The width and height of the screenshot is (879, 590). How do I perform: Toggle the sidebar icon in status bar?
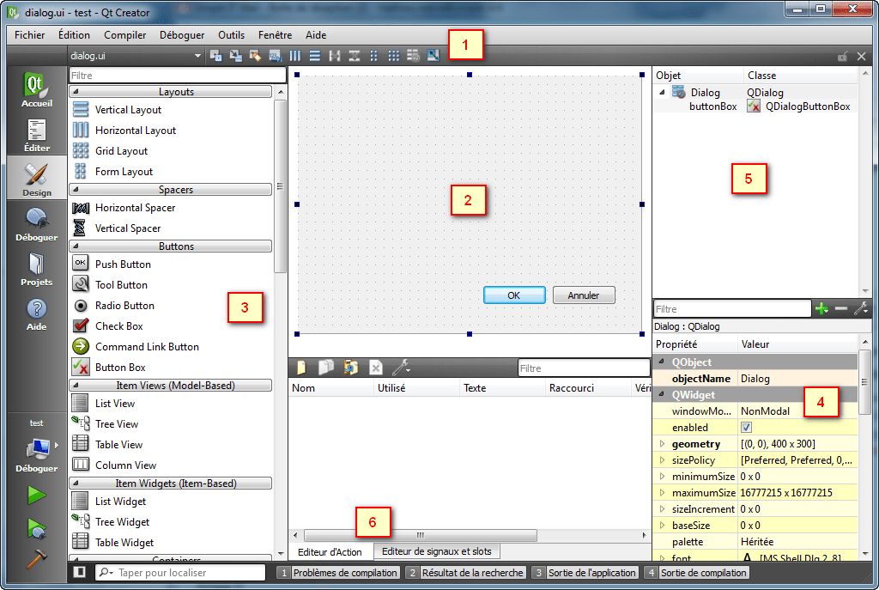[x=80, y=572]
